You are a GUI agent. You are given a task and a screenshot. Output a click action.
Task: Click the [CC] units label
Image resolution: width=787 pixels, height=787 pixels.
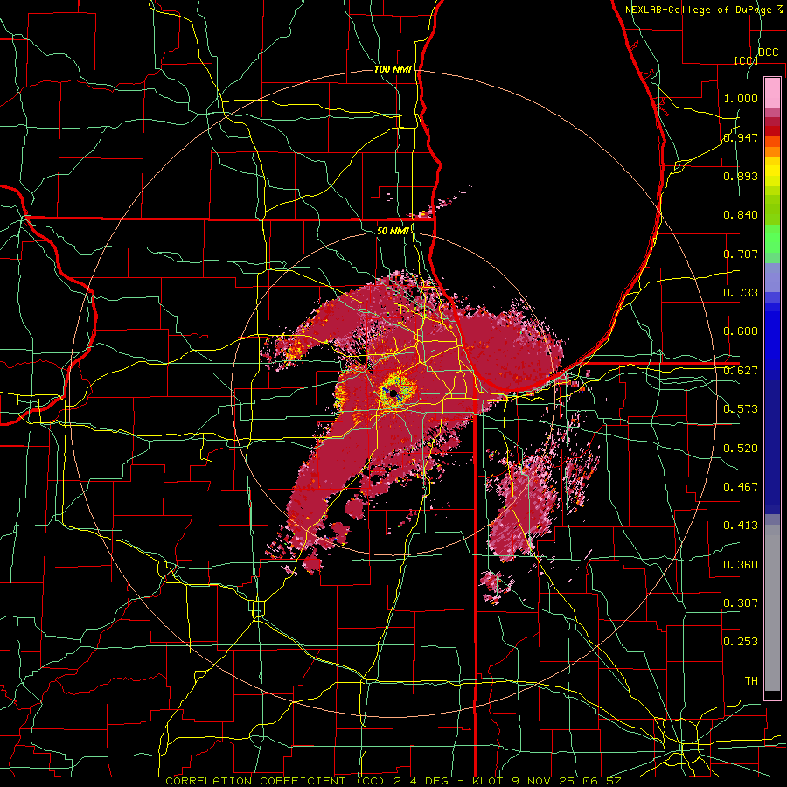746,60
